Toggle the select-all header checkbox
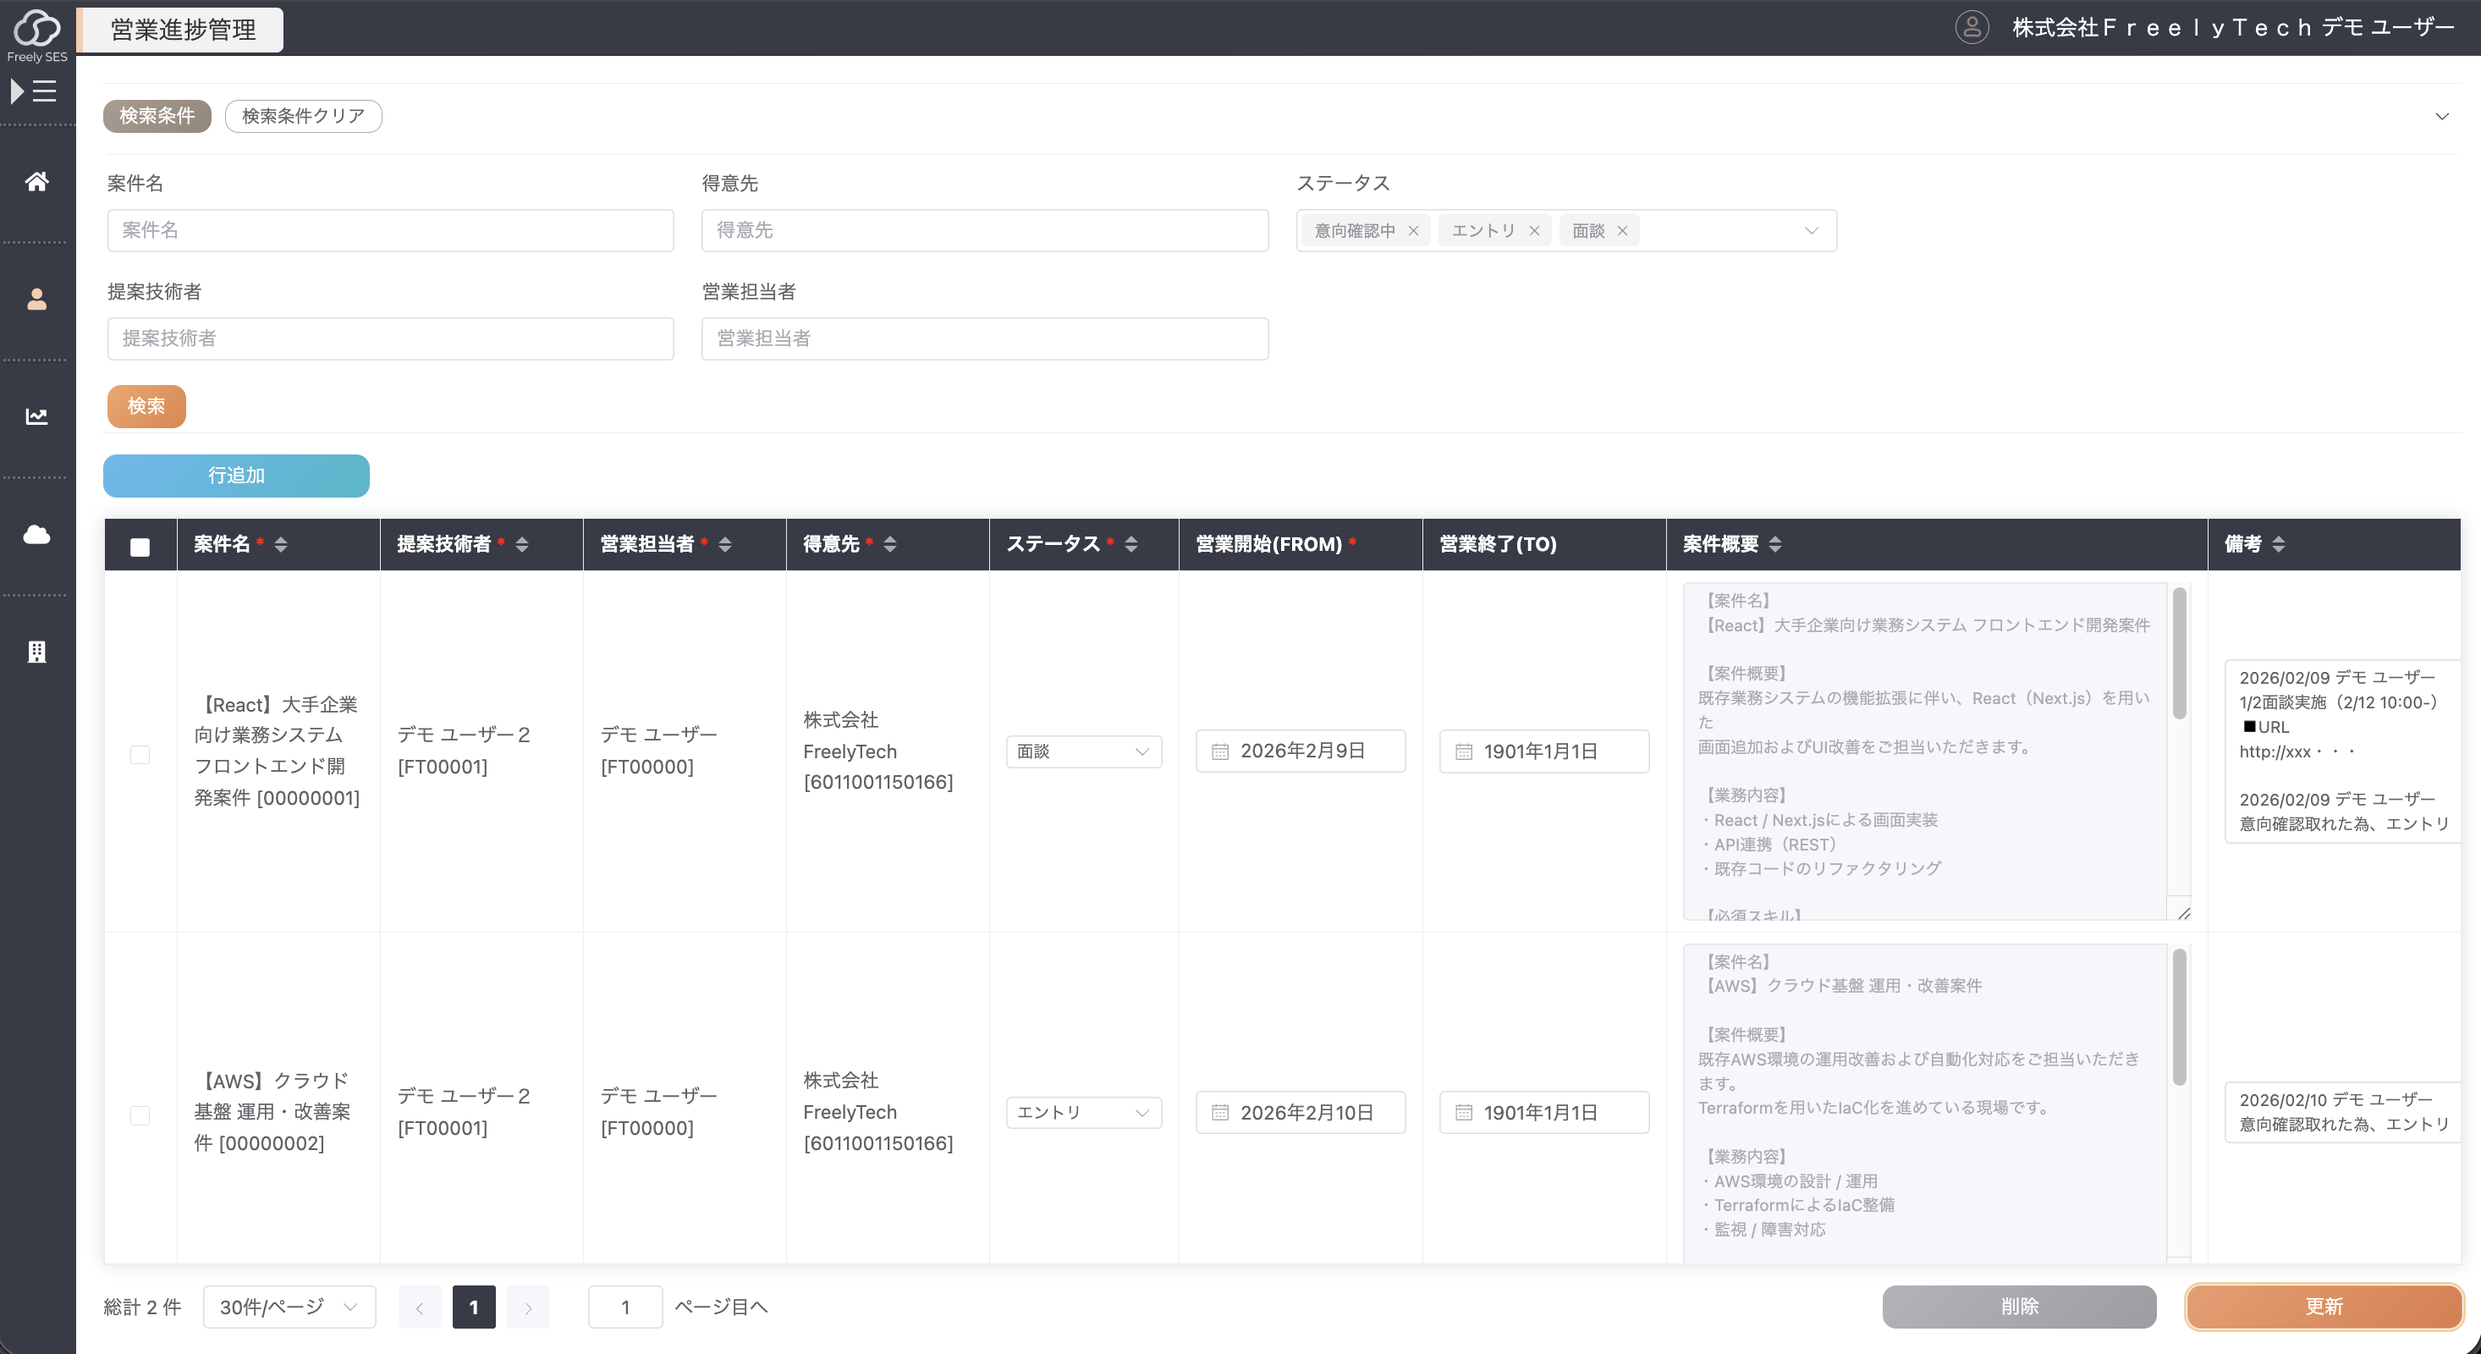The height and width of the screenshot is (1354, 2481). [140, 546]
